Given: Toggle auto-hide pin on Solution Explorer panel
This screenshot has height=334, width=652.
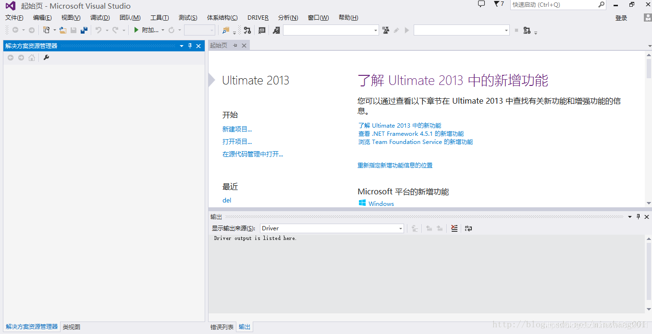Looking at the screenshot, I should [x=190, y=46].
